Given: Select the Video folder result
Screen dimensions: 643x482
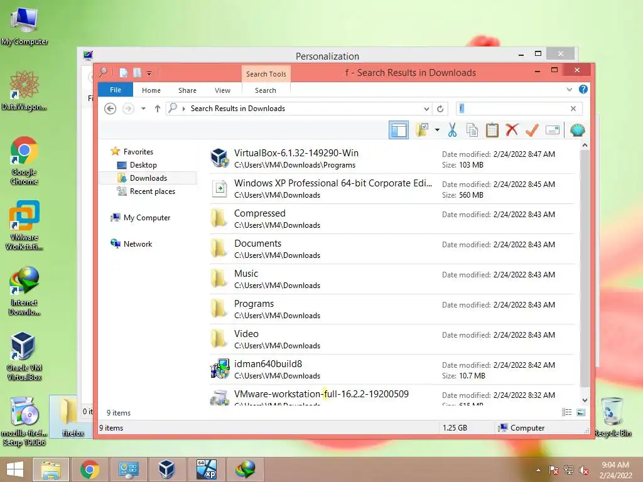Looking at the screenshot, I should click(x=392, y=340).
